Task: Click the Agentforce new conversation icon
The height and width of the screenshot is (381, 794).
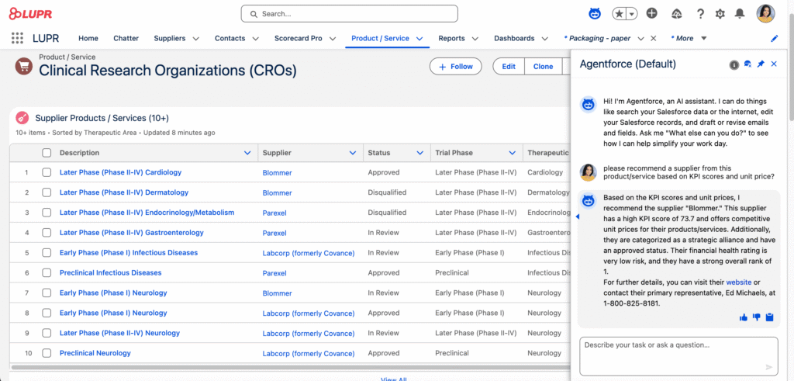Action: click(x=747, y=64)
